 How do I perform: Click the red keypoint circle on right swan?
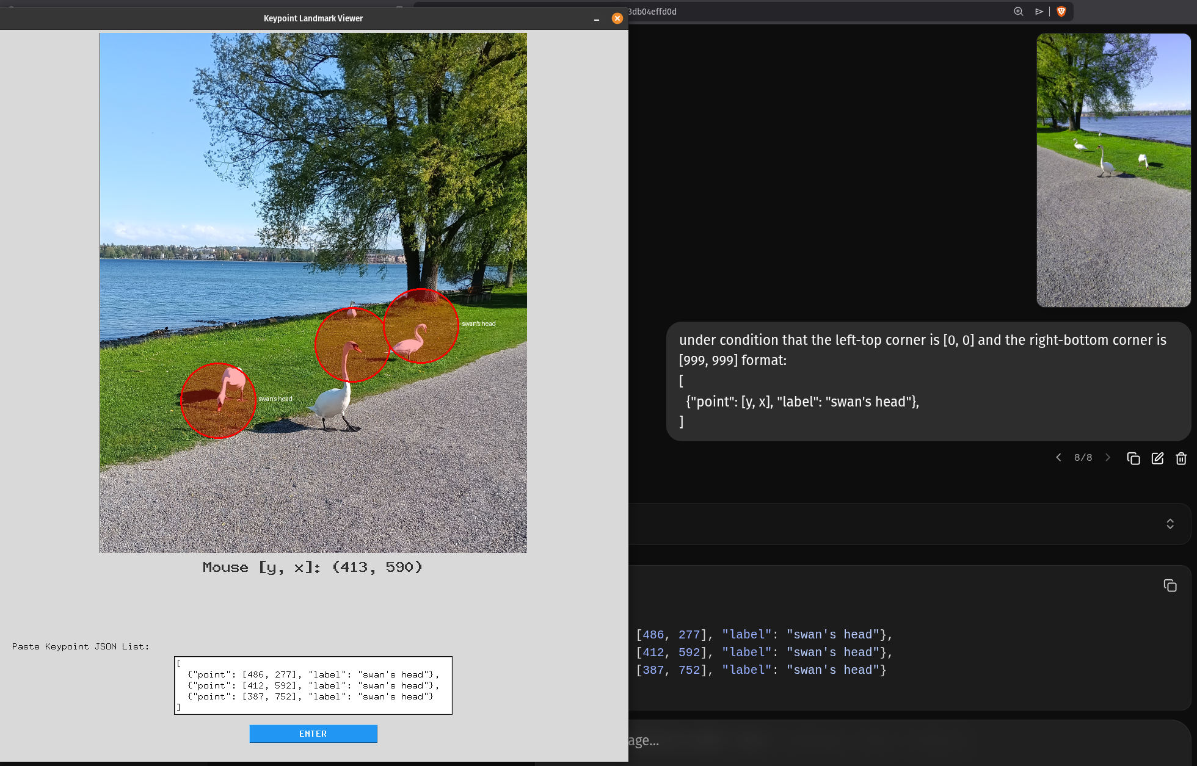coord(420,326)
